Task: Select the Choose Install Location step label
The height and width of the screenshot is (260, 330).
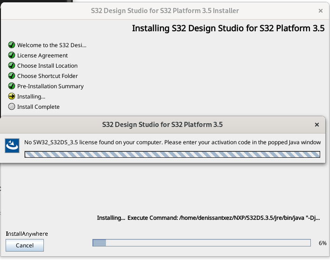Action: point(48,66)
